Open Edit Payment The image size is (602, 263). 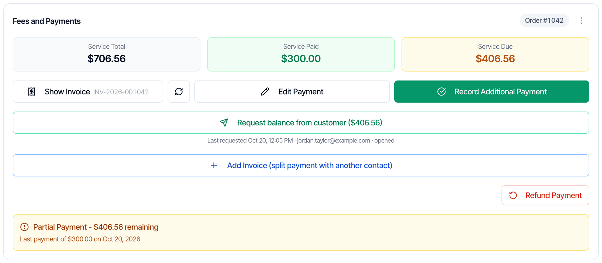tap(292, 92)
